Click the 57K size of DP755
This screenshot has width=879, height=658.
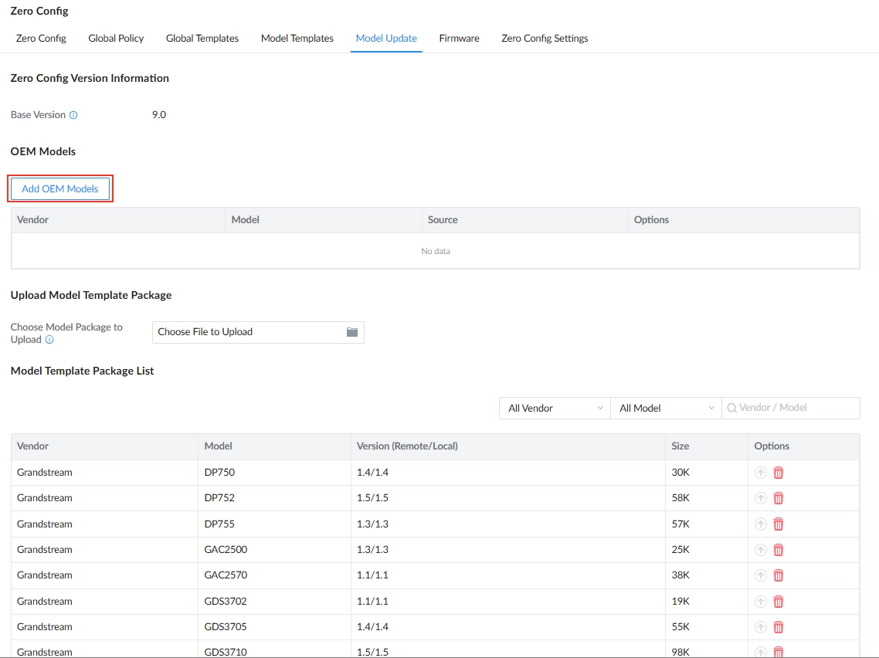680,524
